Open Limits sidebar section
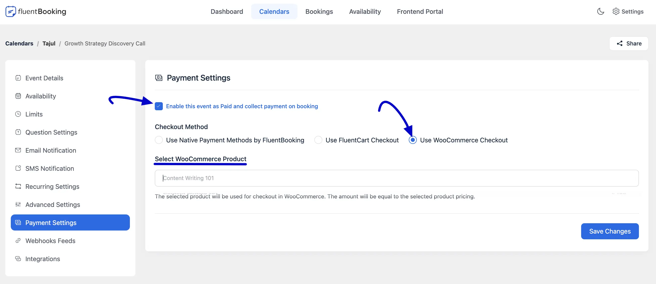656x284 pixels. [x=70, y=114]
